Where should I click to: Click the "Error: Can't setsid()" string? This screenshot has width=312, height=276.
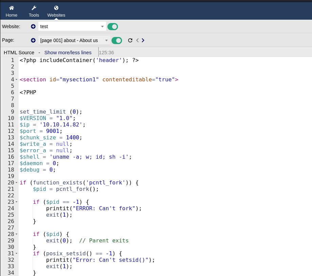111,260
